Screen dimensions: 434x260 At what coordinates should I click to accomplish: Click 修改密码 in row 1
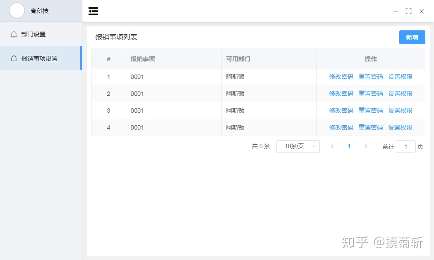tap(341, 77)
